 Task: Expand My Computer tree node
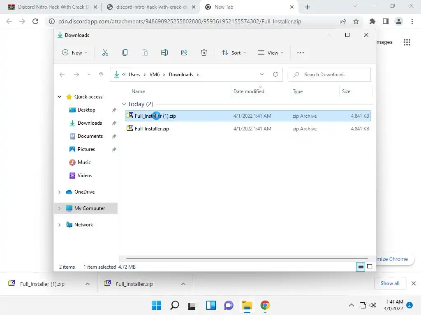coord(59,208)
